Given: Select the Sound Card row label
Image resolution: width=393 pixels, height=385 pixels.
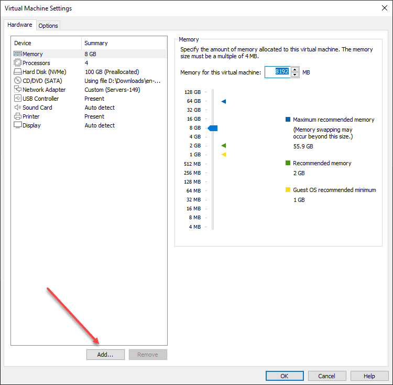Looking at the screenshot, I should [x=37, y=108].
